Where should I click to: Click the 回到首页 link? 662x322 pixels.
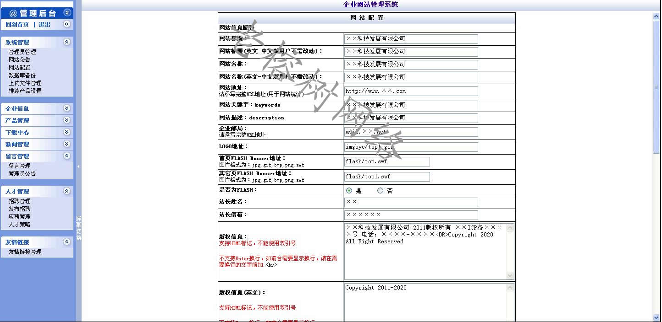[x=17, y=25]
